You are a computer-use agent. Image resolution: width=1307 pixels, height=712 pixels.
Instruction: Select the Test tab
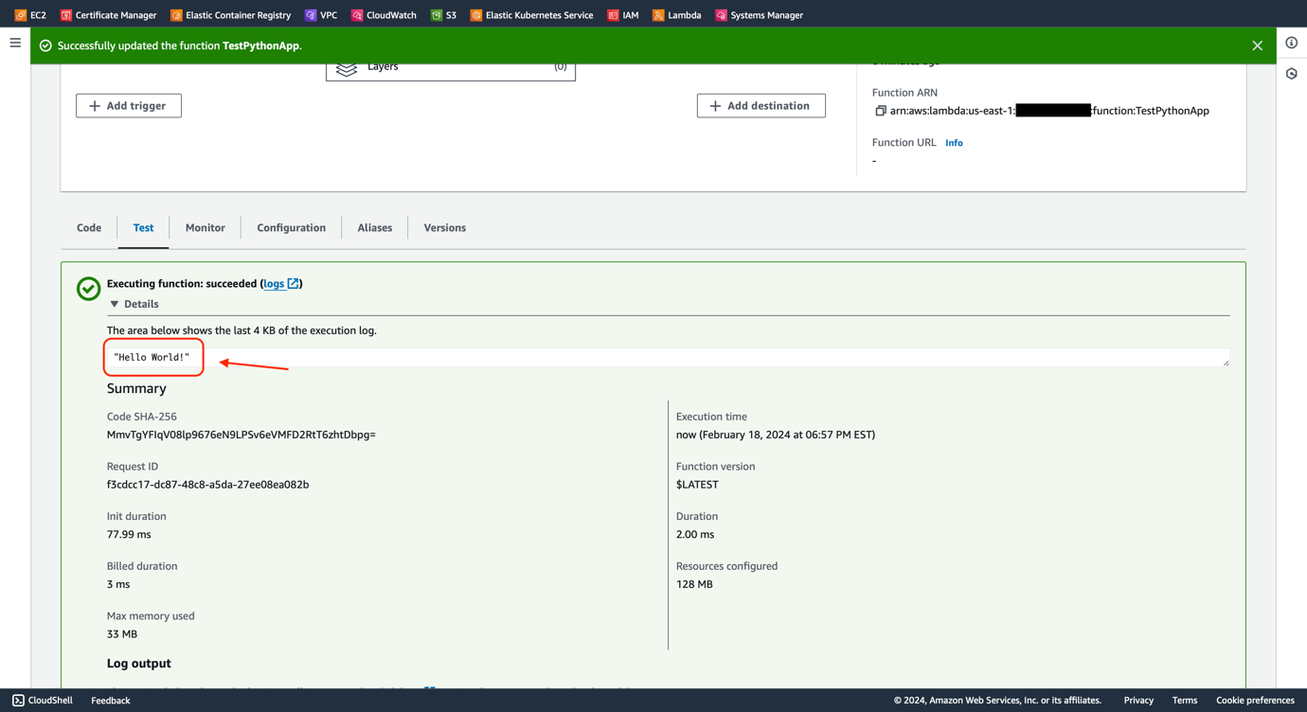coord(143,227)
